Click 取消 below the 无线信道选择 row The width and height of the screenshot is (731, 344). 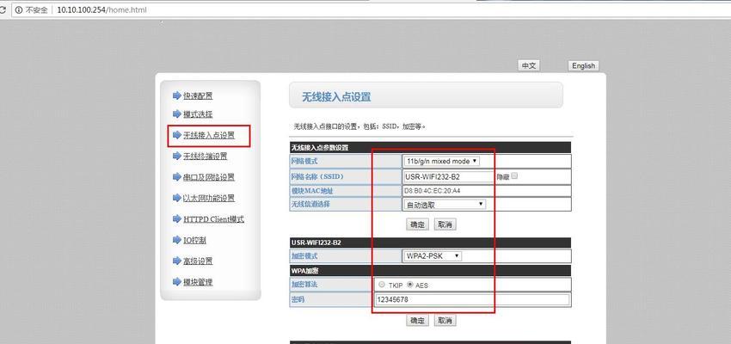[445, 224]
